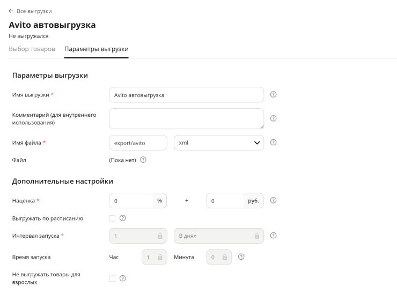This screenshot has height=294, width=397.
Task: Click the Наценка руб. input
Action: [x=225, y=201]
